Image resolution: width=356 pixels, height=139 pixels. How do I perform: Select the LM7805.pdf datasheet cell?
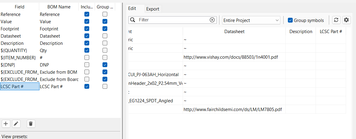234,109
